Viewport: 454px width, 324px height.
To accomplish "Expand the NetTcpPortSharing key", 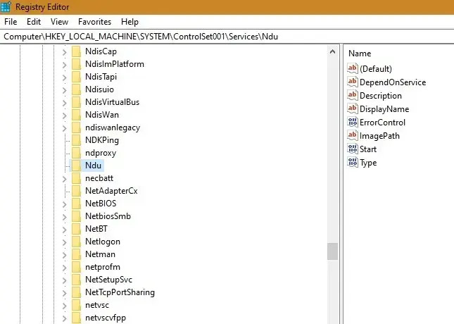I will coord(65,292).
